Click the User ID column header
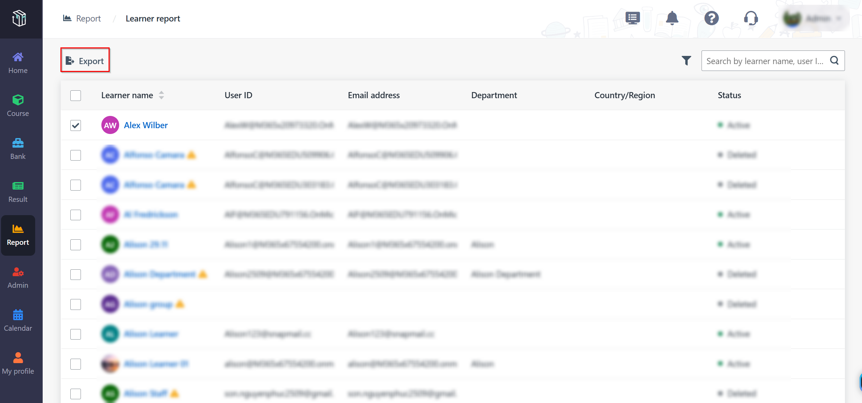This screenshot has height=403, width=862. pyautogui.click(x=238, y=95)
